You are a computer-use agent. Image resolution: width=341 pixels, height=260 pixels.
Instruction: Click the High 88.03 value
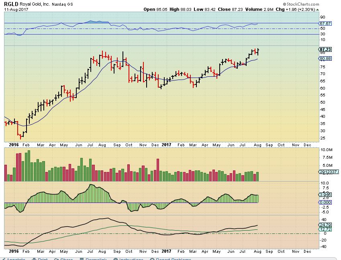click(x=180, y=9)
